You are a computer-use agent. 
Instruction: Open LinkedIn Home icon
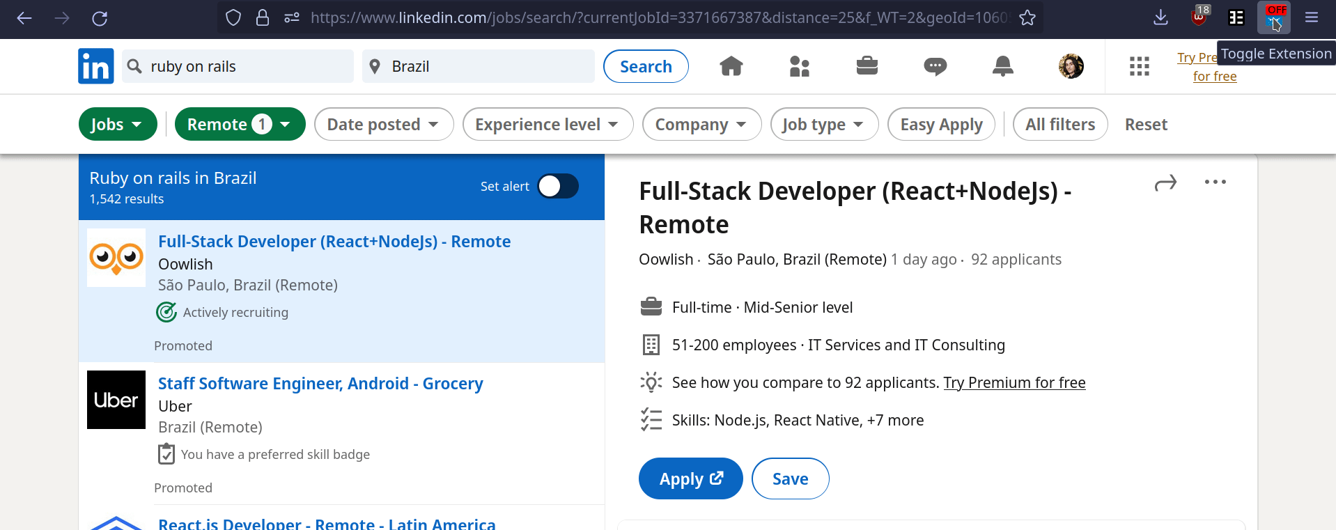click(x=731, y=66)
